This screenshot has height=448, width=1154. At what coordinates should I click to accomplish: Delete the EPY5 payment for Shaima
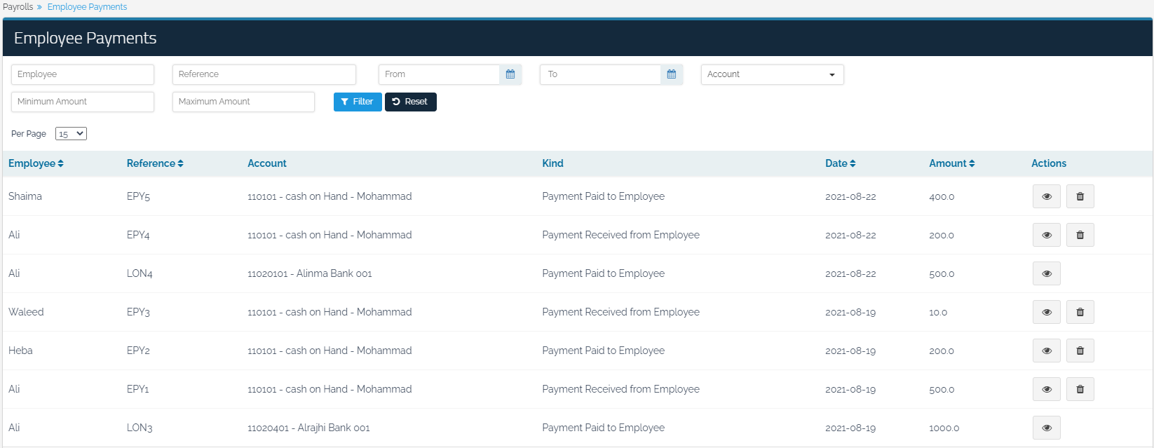tap(1080, 196)
